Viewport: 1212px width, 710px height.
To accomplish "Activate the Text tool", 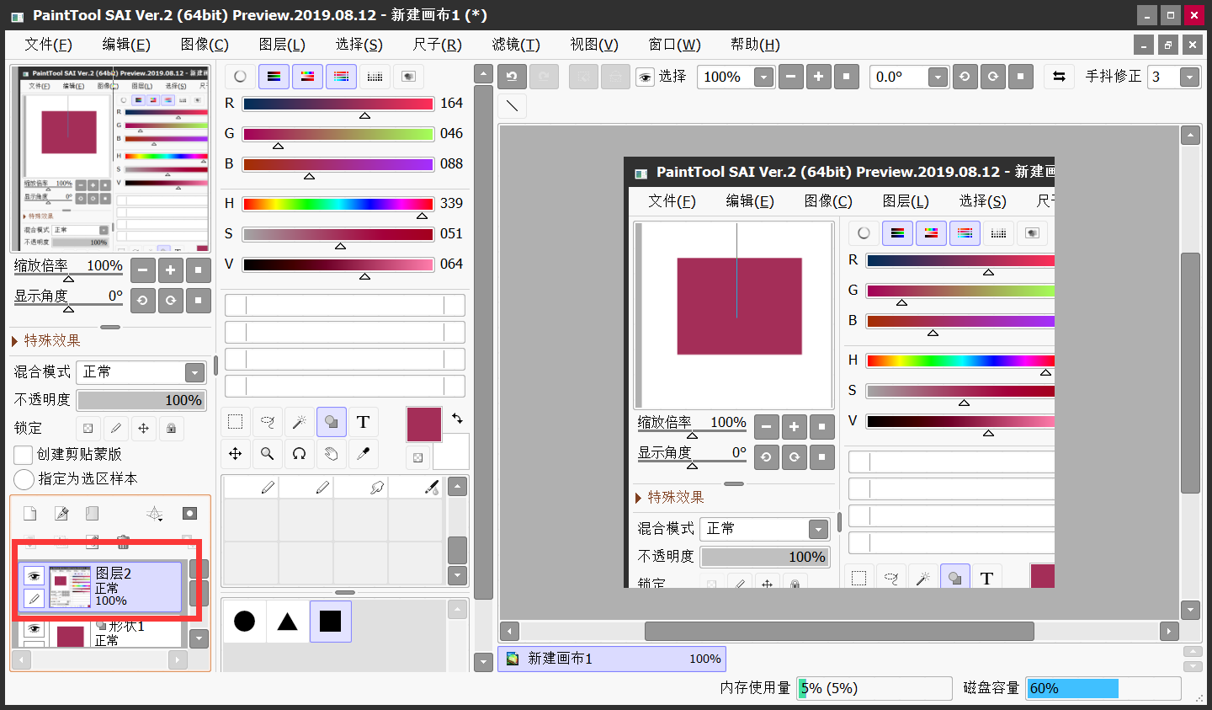I will (363, 422).
